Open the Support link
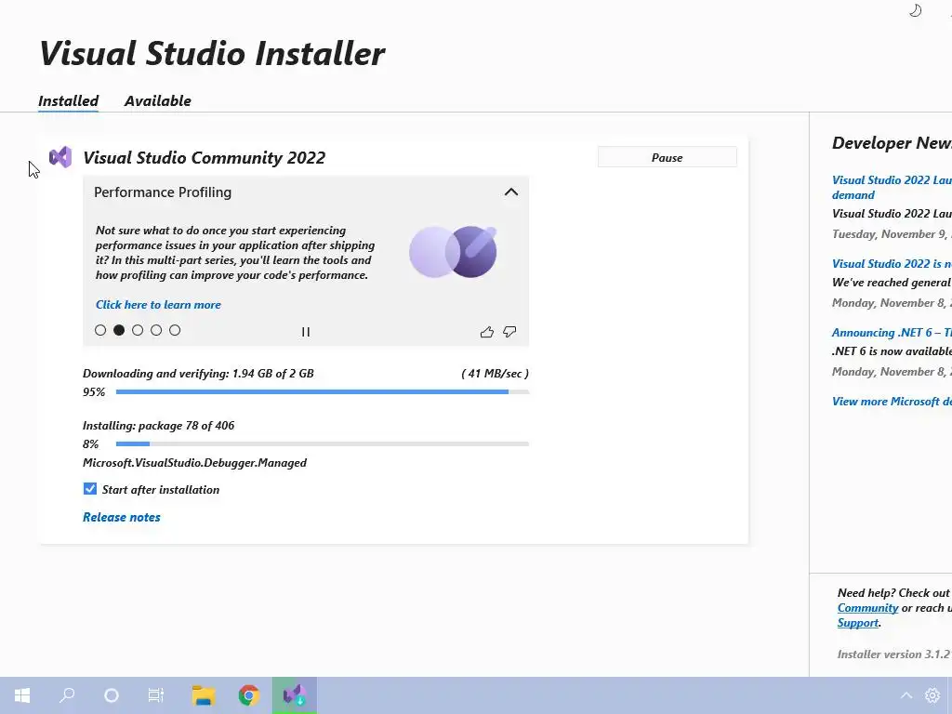952x714 pixels. 858,623
